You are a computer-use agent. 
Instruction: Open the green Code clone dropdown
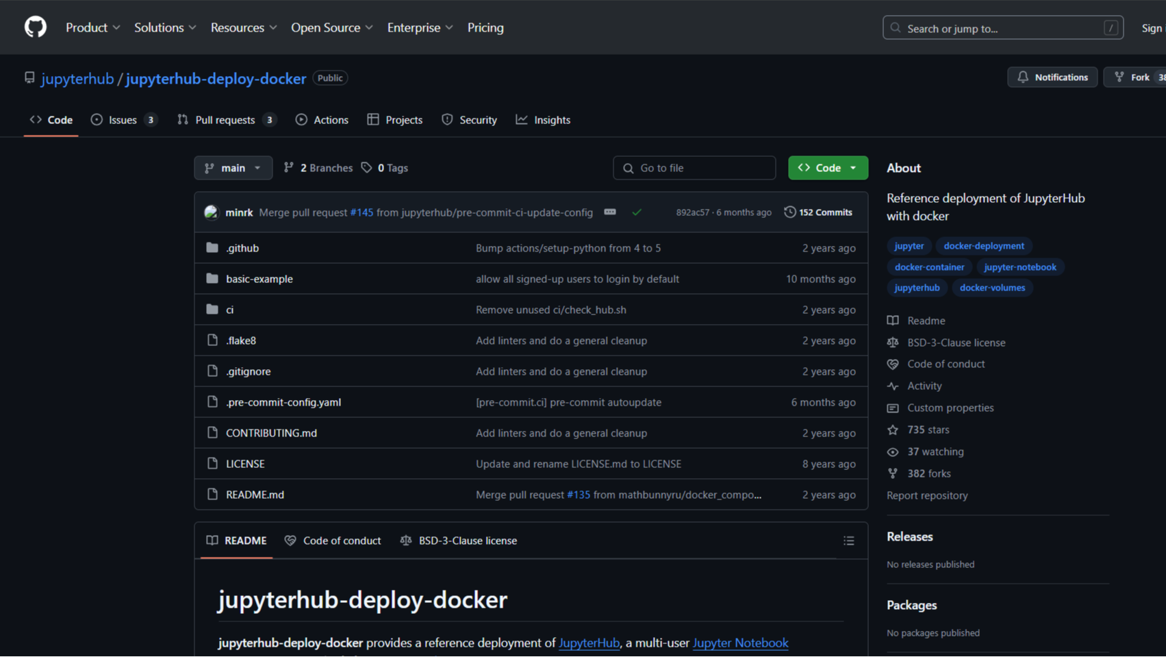tap(828, 168)
